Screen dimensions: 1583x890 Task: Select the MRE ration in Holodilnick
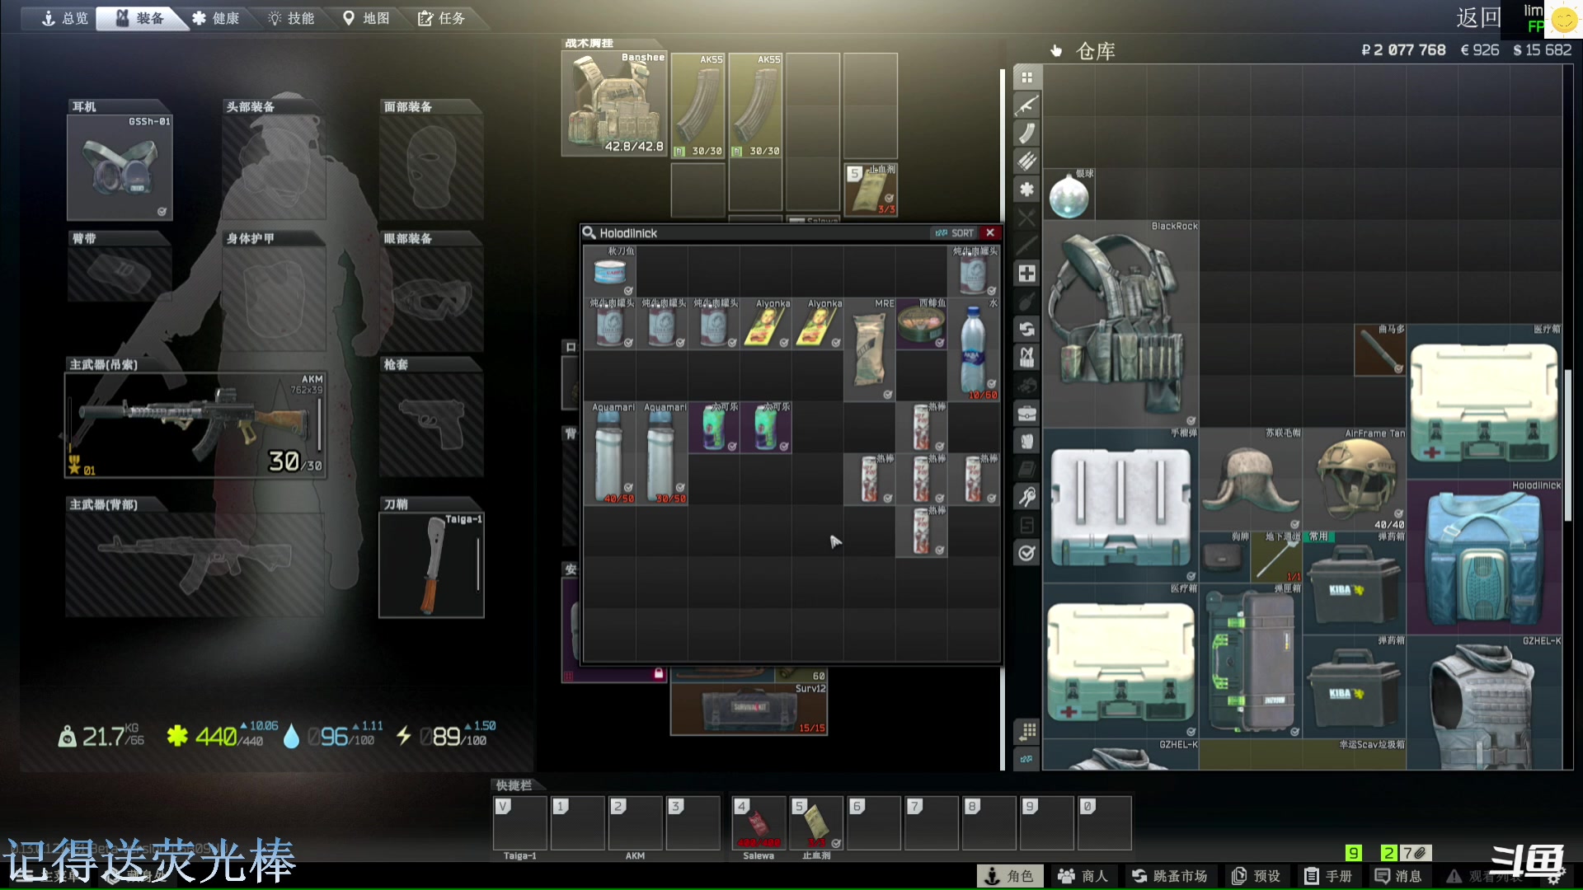pos(869,350)
